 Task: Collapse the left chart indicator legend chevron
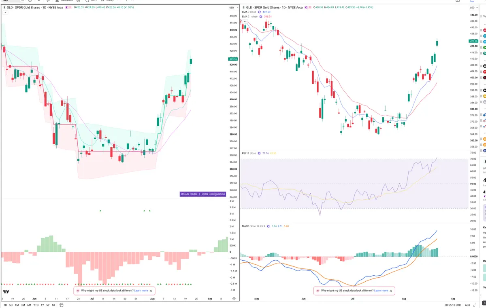coord(5,12)
